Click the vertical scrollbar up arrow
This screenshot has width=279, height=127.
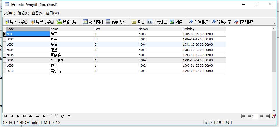pyautogui.click(x=274, y=29)
